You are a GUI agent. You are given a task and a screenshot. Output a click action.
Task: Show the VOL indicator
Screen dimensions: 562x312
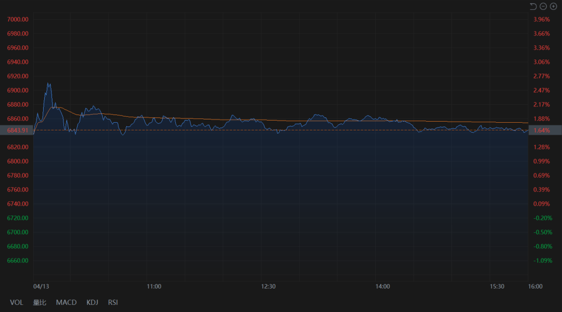tap(16, 302)
